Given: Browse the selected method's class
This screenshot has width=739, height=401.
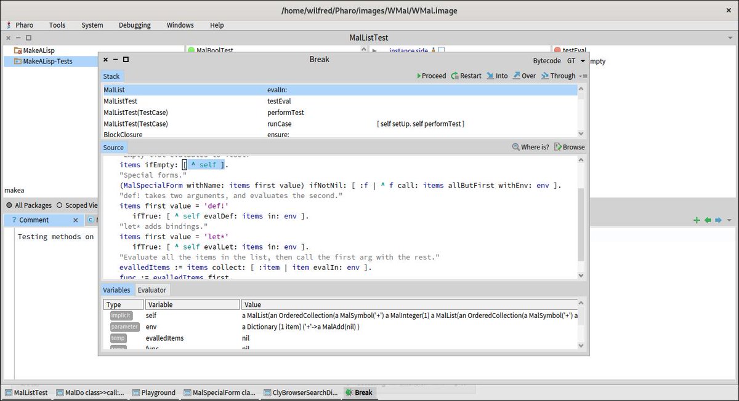Looking at the screenshot, I should 570,147.
